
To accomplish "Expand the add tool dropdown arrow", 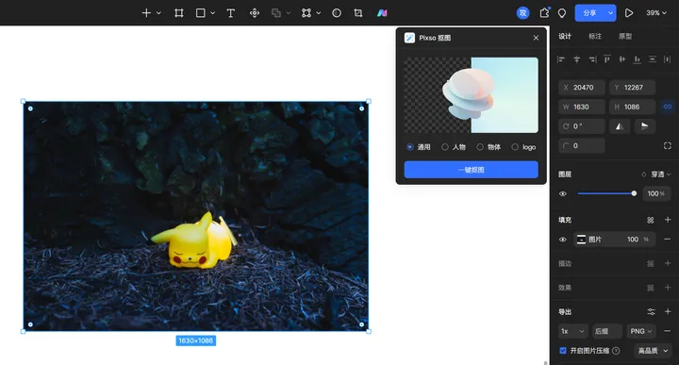I will (x=158, y=13).
